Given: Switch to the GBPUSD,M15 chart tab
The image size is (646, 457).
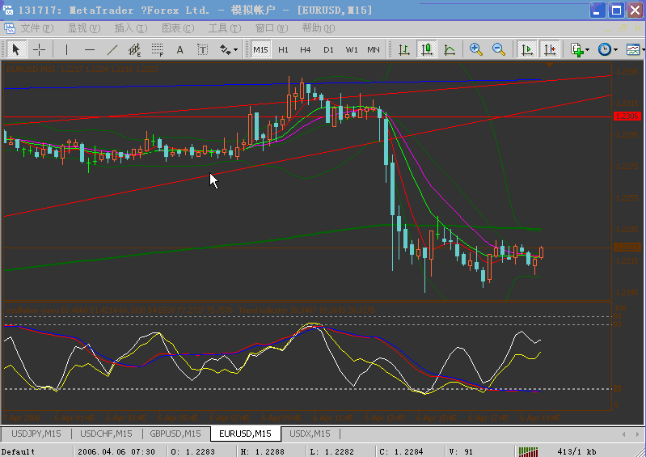Looking at the screenshot, I should 174,434.
